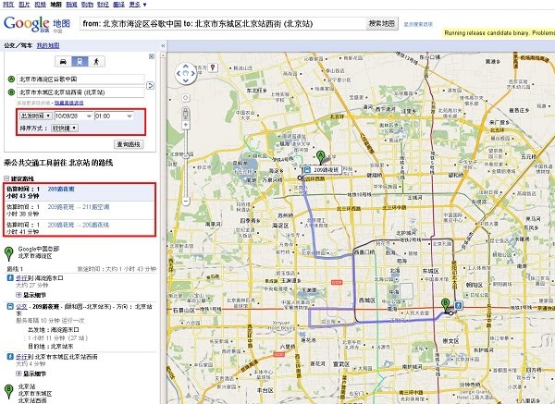555x404 pixels.
Task: Select the public transit bus icon
Action: (x=80, y=61)
